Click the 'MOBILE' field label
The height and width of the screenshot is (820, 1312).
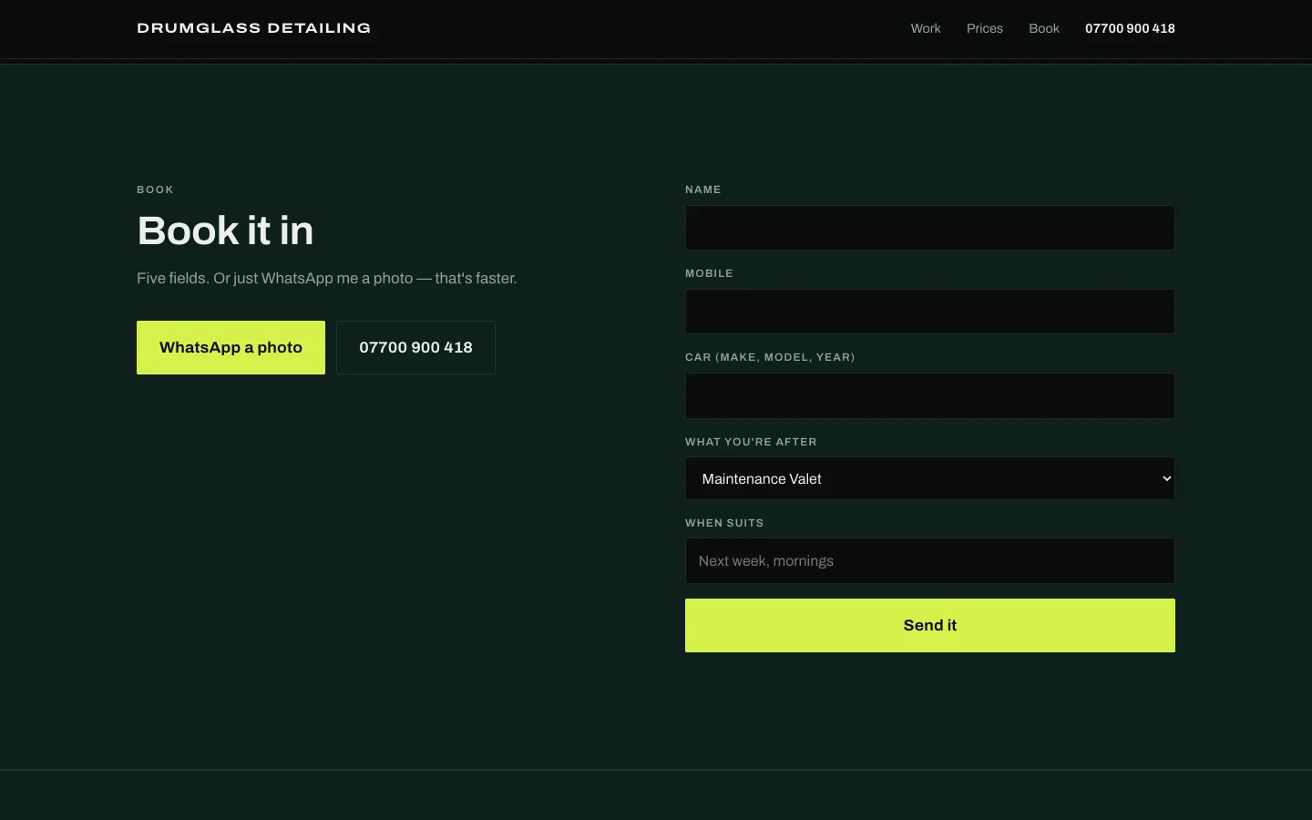coord(709,273)
